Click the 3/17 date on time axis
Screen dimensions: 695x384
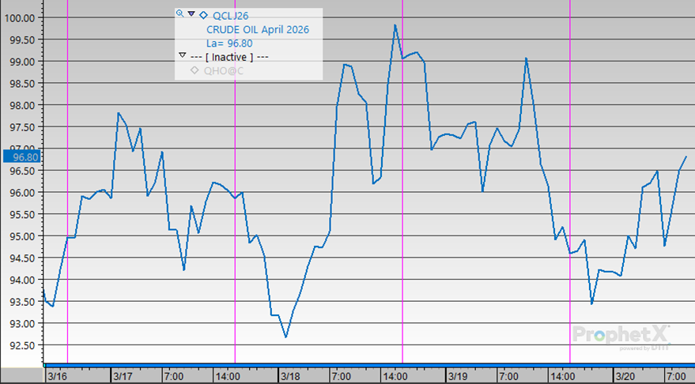point(123,375)
